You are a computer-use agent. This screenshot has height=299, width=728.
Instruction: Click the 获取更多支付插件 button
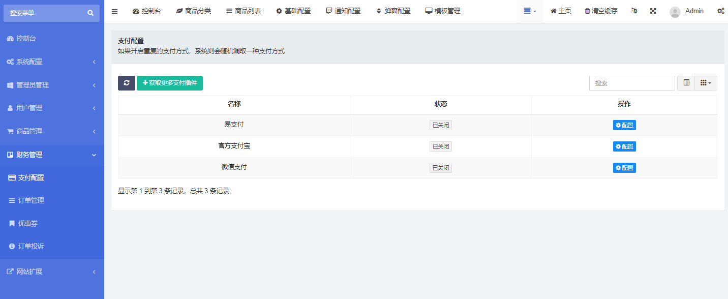point(170,83)
